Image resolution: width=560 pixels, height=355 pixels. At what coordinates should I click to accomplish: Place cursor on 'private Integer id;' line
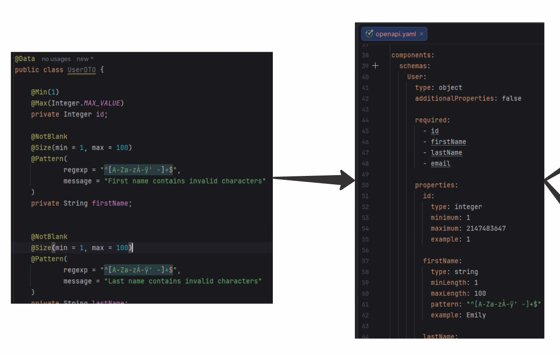69,114
